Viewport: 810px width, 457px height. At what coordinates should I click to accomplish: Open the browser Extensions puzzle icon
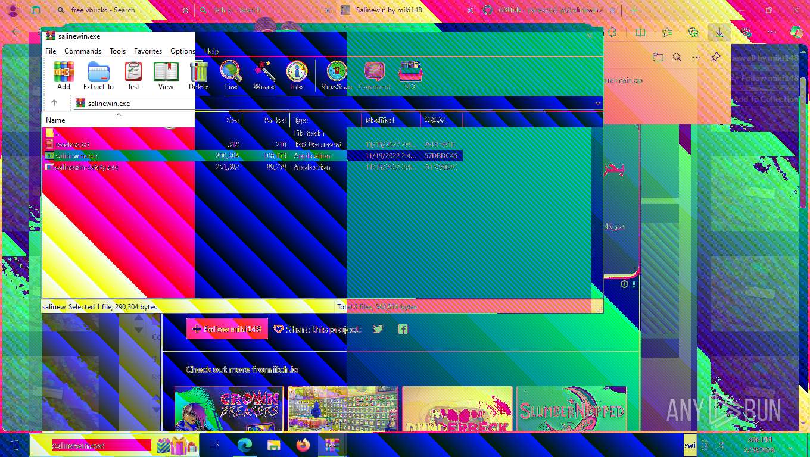[612, 33]
